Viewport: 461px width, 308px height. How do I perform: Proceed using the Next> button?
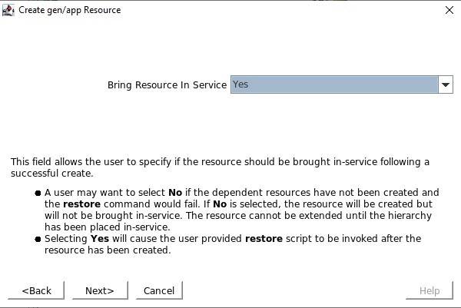coord(100,290)
